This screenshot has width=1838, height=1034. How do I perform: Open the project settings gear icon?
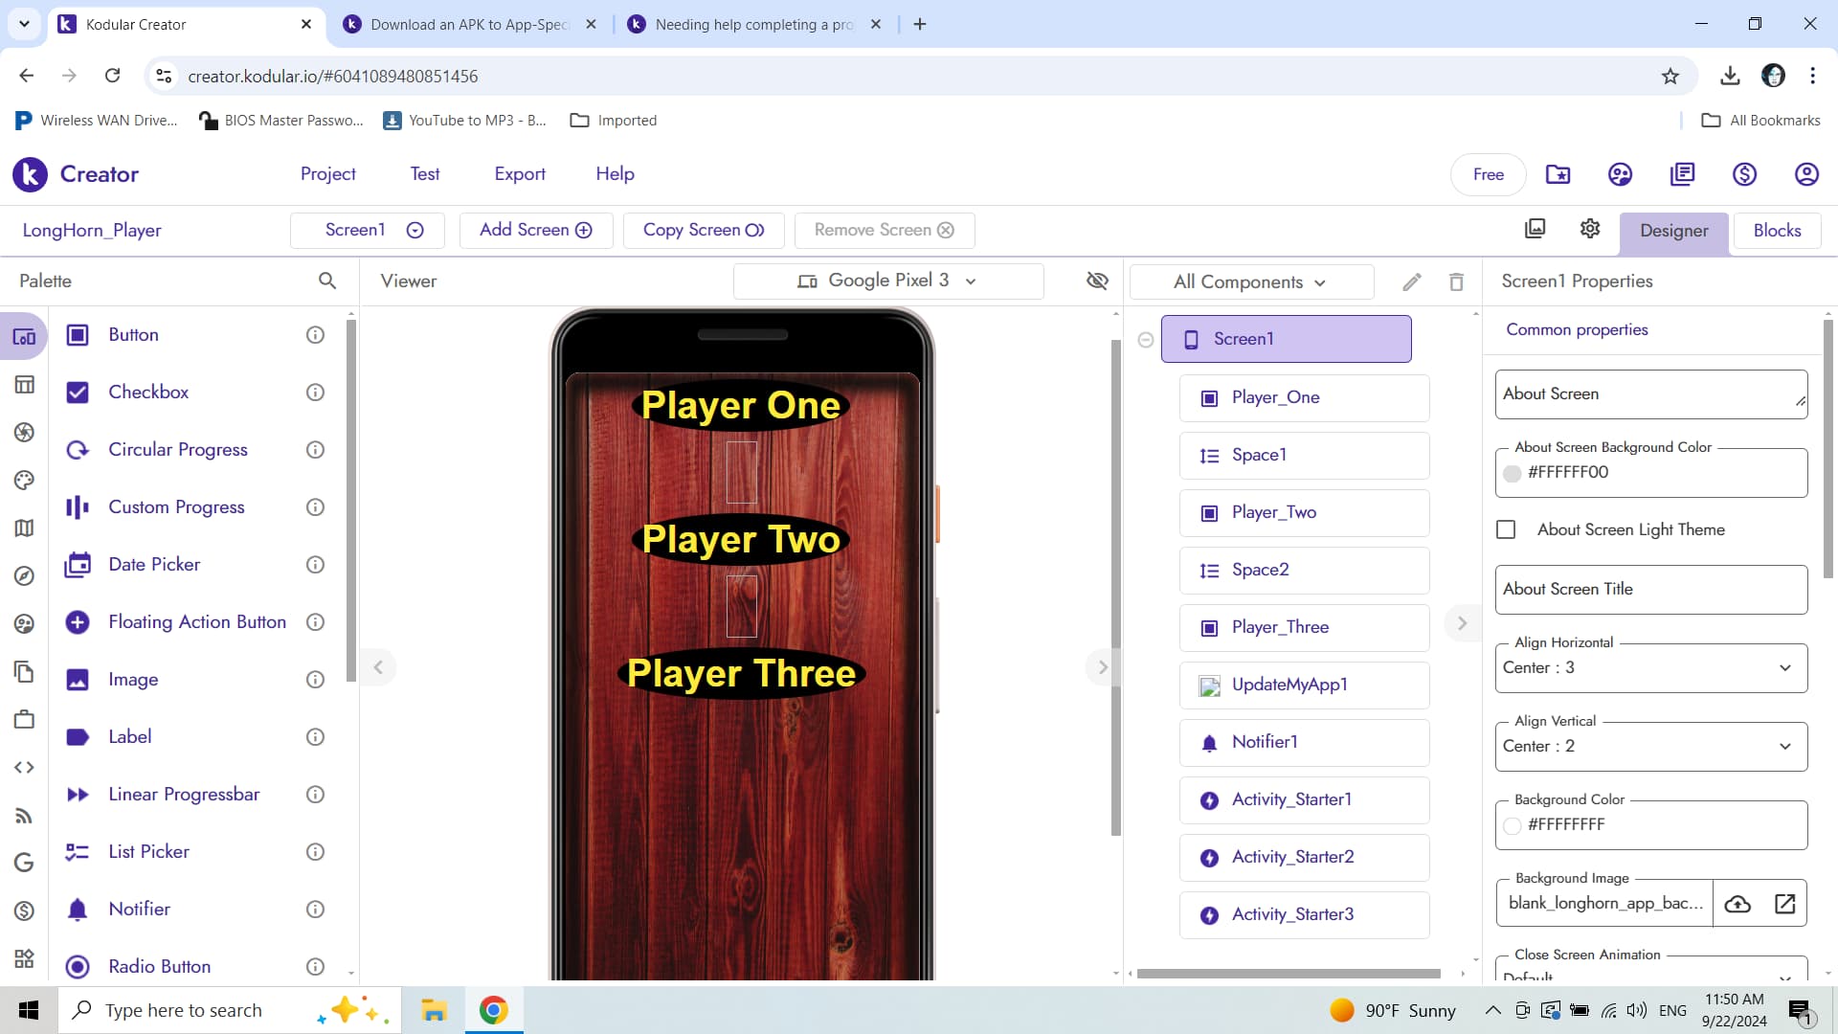click(x=1589, y=229)
